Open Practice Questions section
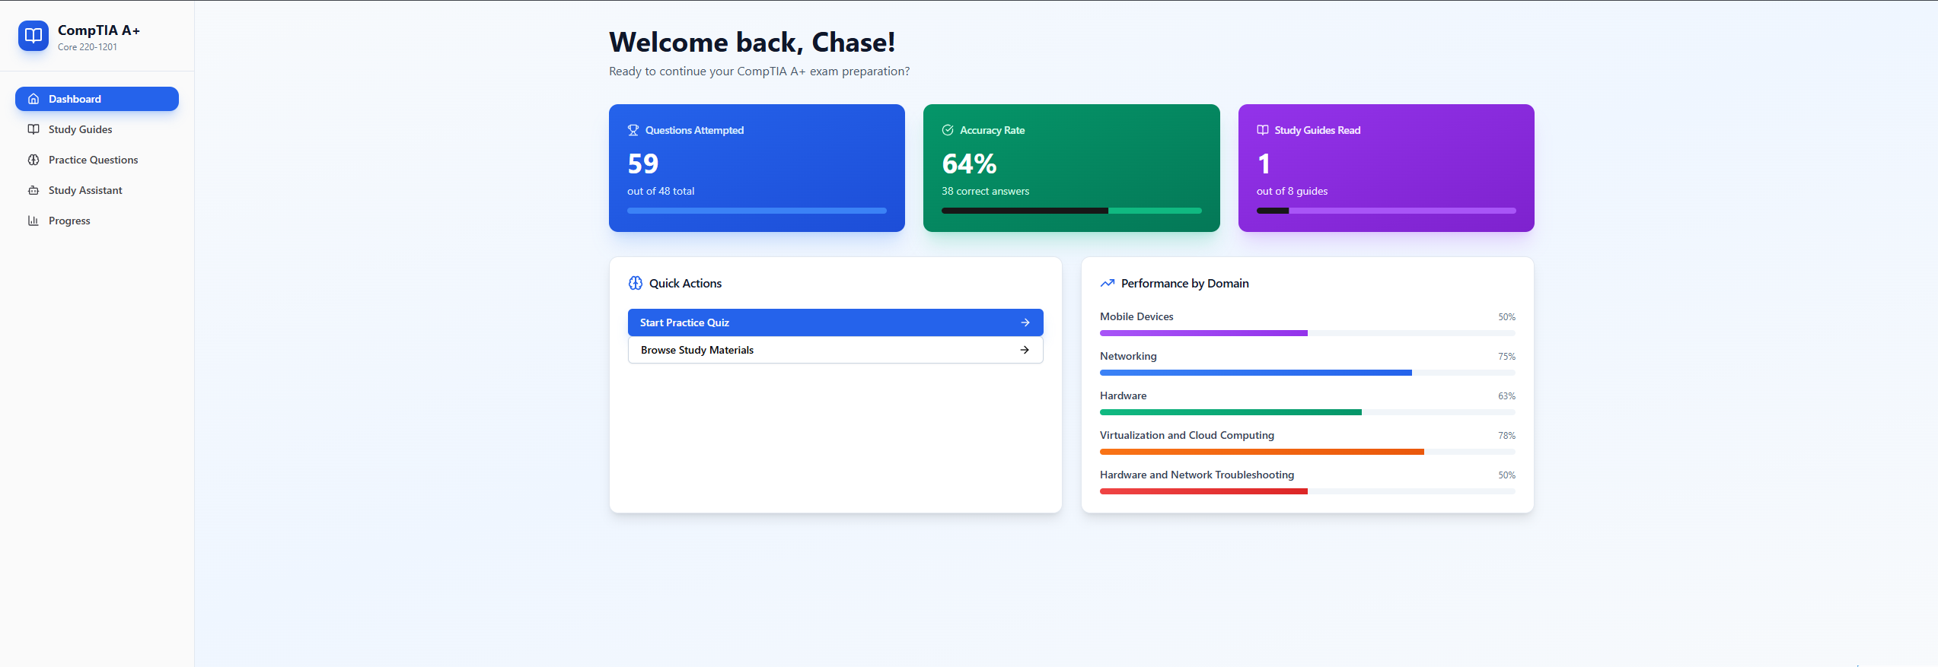This screenshot has width=1938, height=667. [97, 160]
